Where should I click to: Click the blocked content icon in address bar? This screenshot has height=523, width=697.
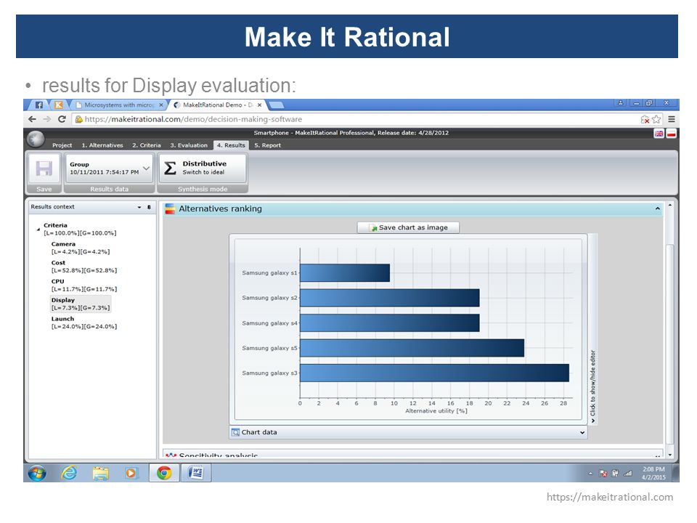pyautogui.click(x=645, y=119)
